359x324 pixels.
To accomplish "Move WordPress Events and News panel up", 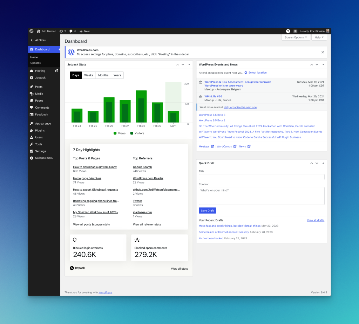I will pos(312,64).
